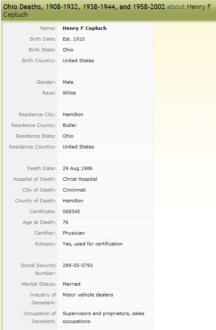
Task: Select Motor vehicle dealers industry text
Action: [88, 295]
